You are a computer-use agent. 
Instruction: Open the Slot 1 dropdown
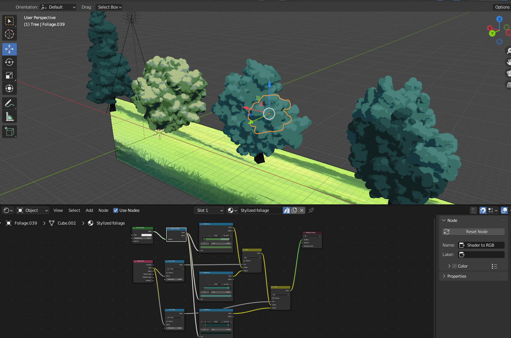click(209, 210)
